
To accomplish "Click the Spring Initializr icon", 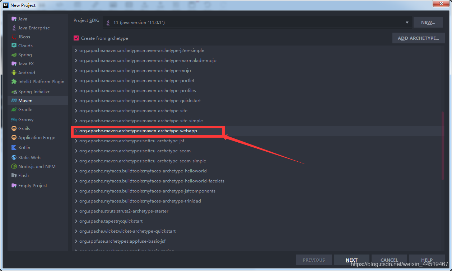I will [14, 92].
